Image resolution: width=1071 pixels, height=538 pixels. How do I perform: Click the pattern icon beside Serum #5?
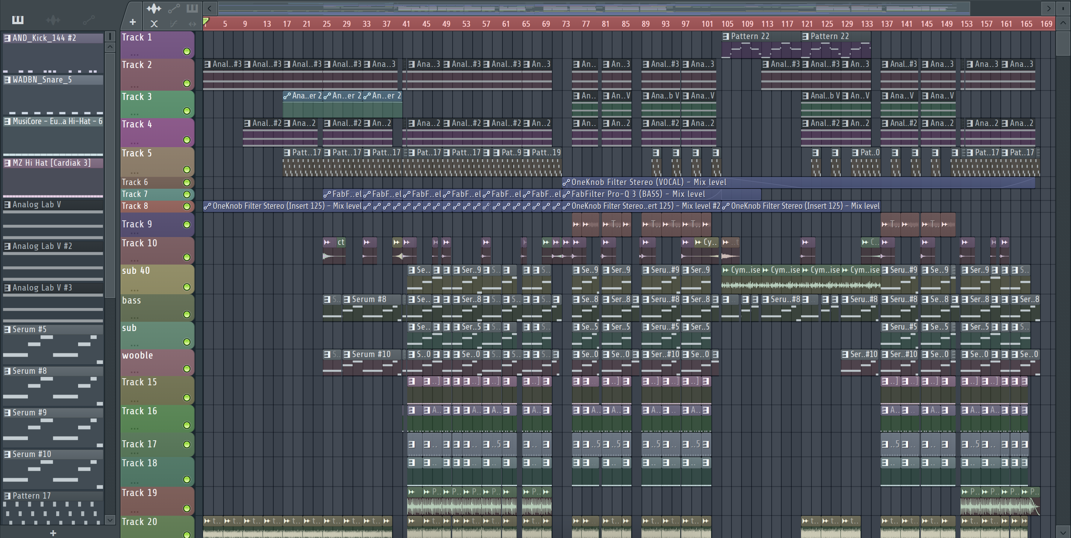click(7, 330)
